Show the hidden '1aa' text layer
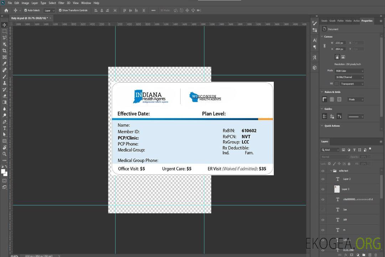The image size is (385, 257). (x=323, y=210)
